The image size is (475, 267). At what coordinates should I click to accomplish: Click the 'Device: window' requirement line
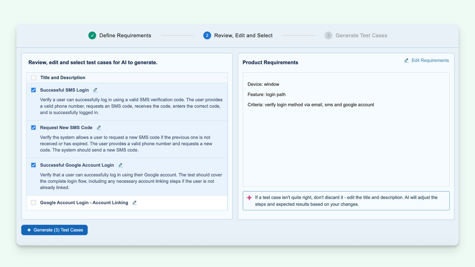(x=263, y=84)
